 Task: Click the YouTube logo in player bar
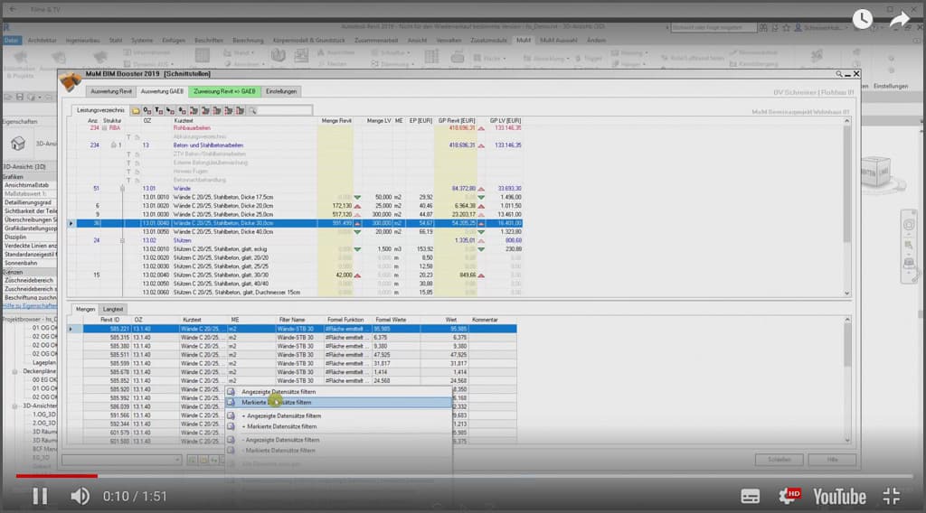click(839, 495)
